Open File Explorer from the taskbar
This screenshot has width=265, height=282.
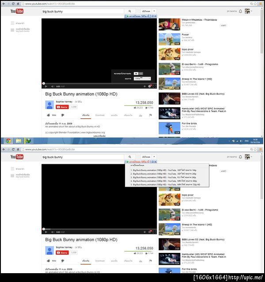tap(18, 141)
